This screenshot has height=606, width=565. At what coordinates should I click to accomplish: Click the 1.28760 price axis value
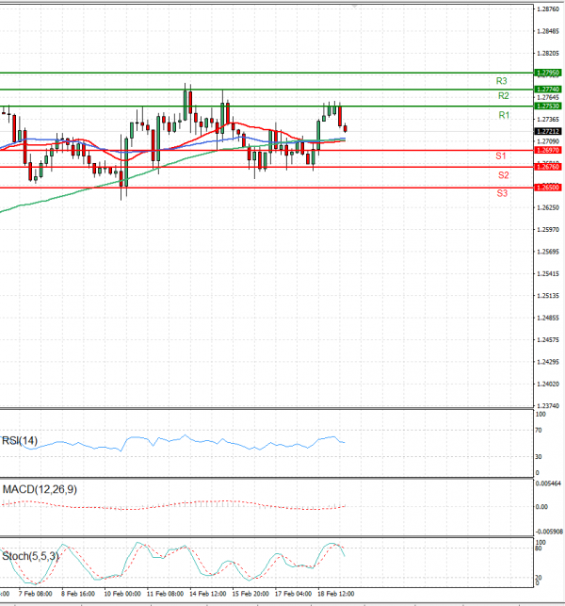tap(548, 8)
